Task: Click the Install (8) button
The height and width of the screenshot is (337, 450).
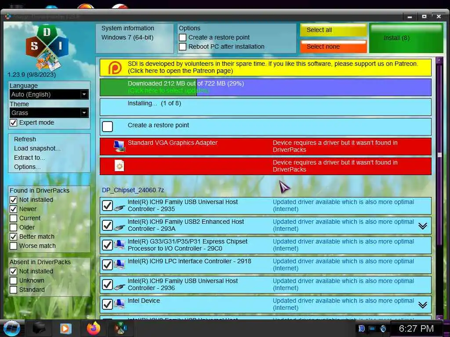Action: [x=406, y=38]
